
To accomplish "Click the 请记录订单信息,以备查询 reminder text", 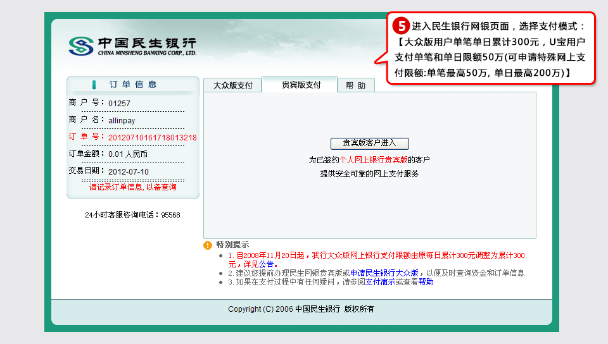I will 132,187.
